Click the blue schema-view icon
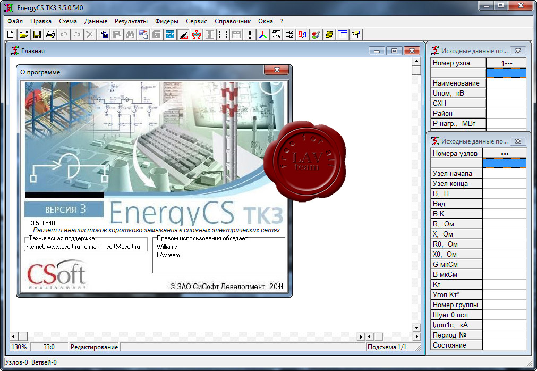Viewport: 537px width, 371px height. pyautogui.click(x=170, y=34)
